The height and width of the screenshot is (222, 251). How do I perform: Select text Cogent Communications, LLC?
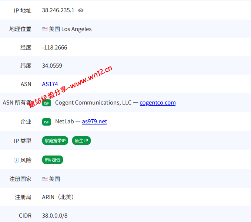(x=93, y=103)
